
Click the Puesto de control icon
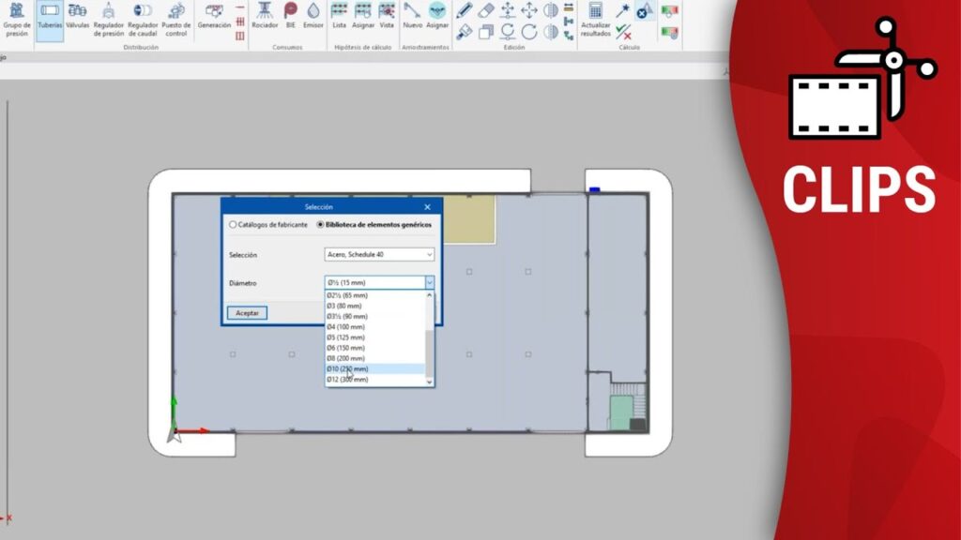(x=175, y=19)
